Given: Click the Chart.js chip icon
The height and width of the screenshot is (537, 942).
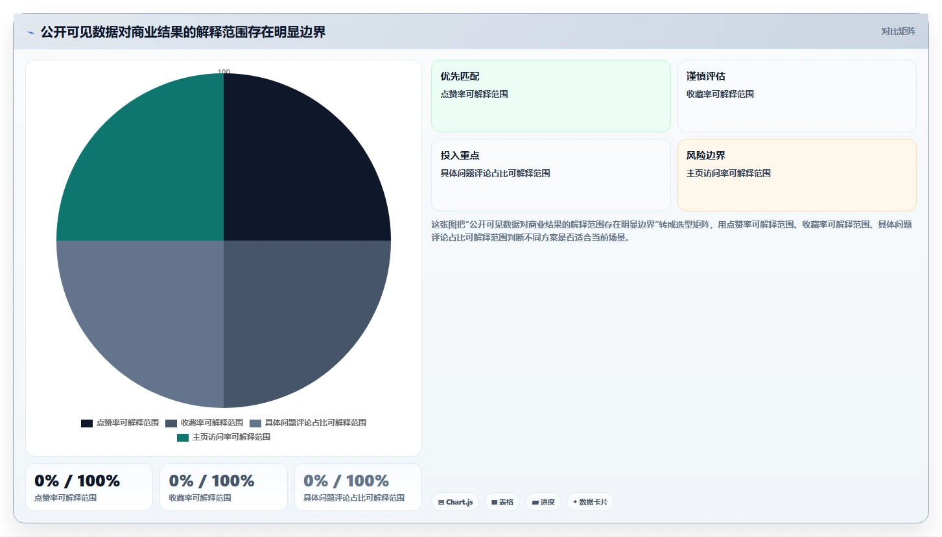Looking at the screenshot, I should click(x=442, y=502).
